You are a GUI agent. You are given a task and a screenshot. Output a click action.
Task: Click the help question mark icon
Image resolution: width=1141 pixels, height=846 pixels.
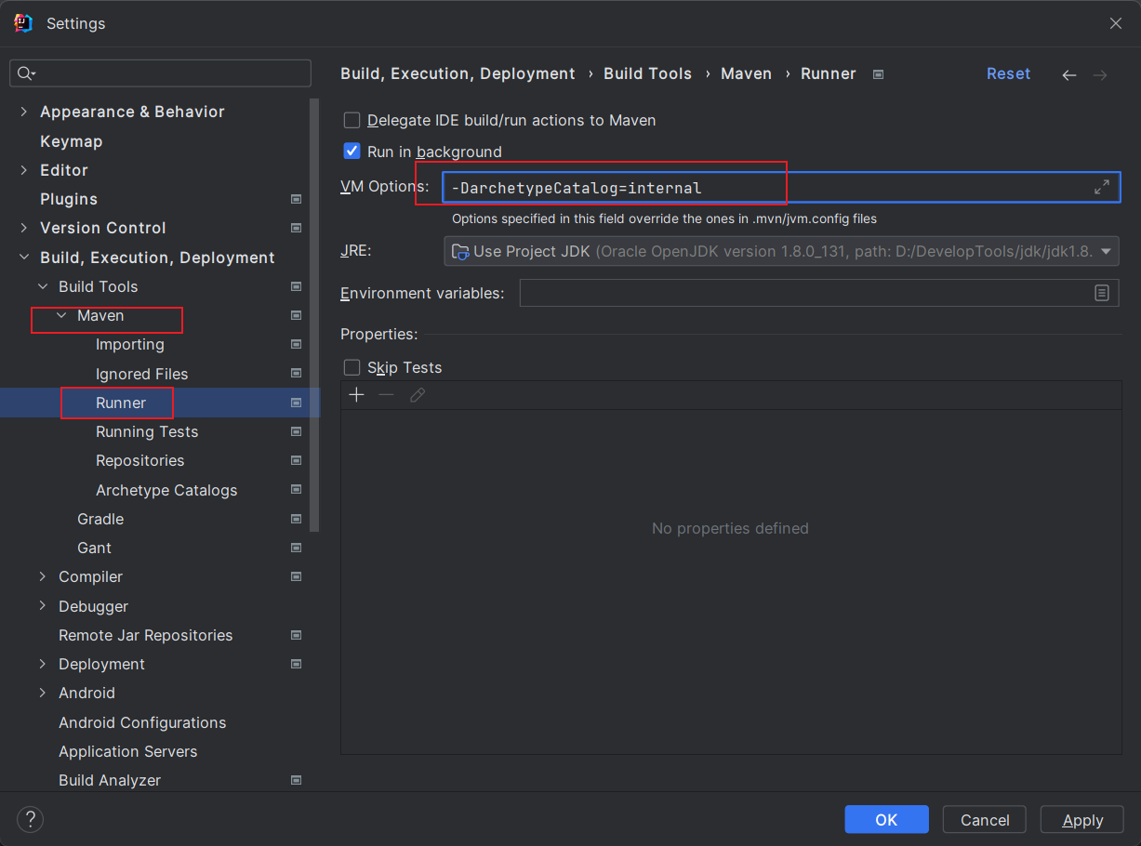[x=31, y=819]
